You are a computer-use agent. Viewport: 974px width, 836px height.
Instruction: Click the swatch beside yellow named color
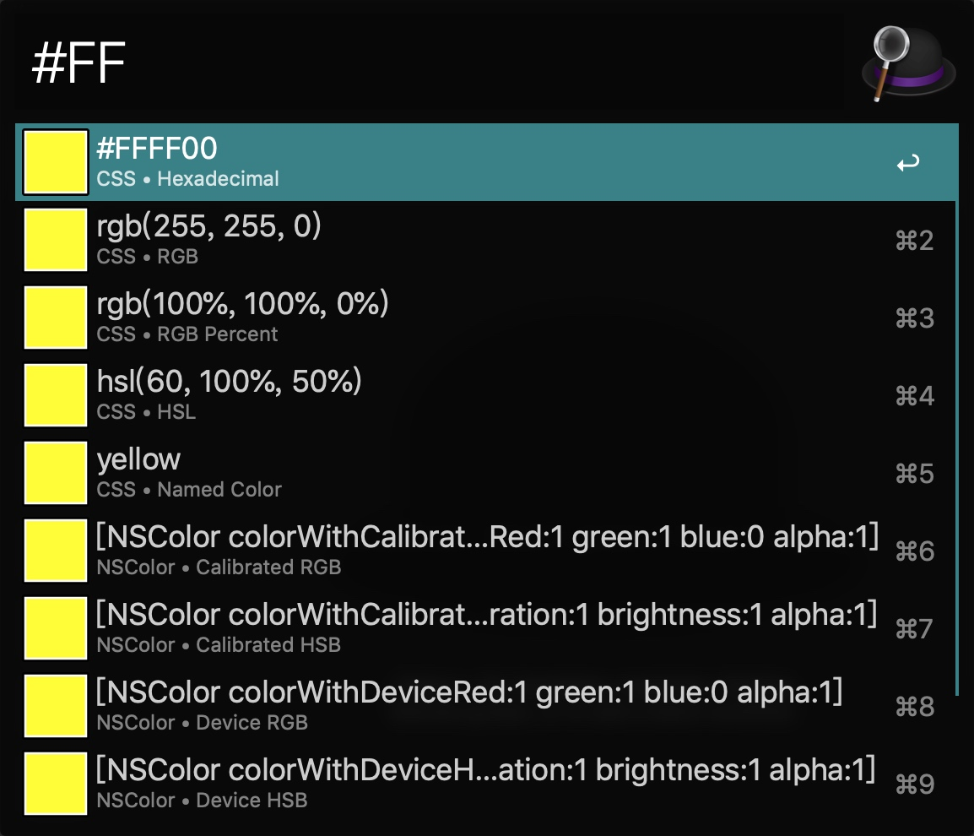(x=56, y=473)
